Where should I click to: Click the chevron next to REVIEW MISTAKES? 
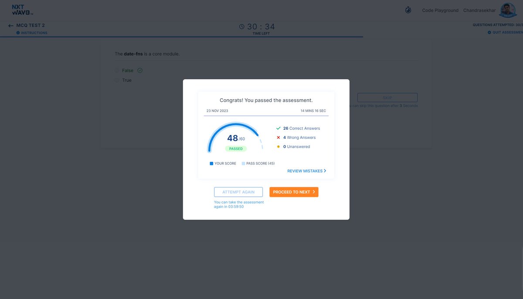pos(325,171)
